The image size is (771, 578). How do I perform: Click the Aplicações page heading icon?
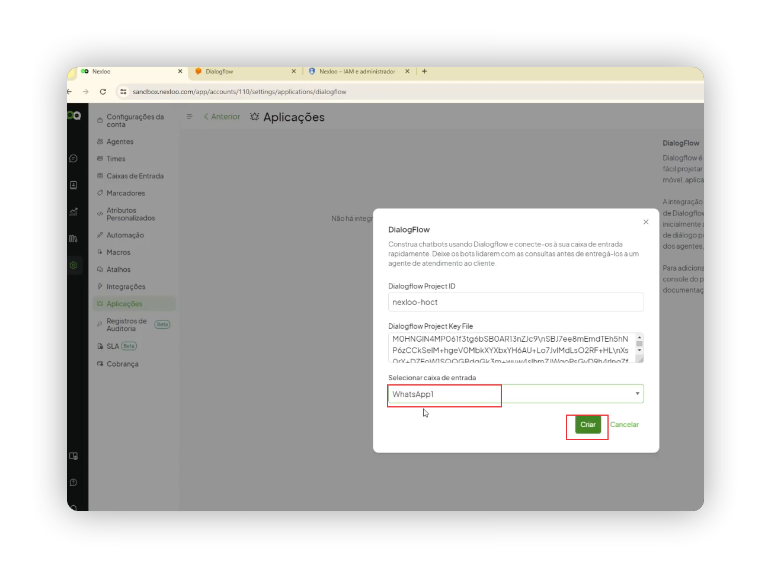pos(255,117)
